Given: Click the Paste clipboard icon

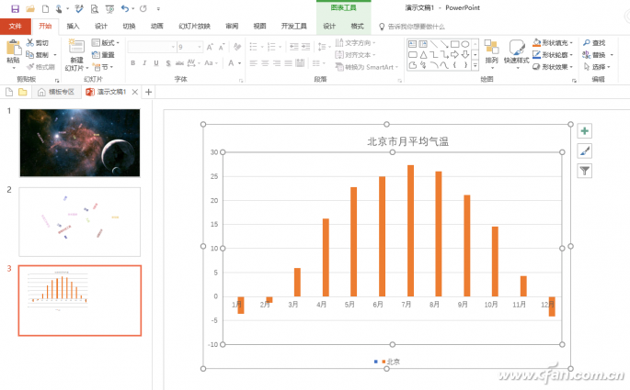Looking at the screenshot, I should [13, 47].
